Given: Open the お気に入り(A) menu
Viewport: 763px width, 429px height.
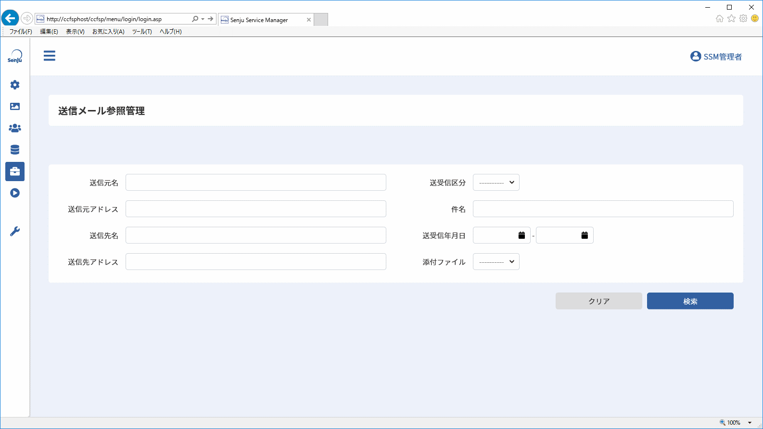Looking at the screenshot, I should (108, 32).
